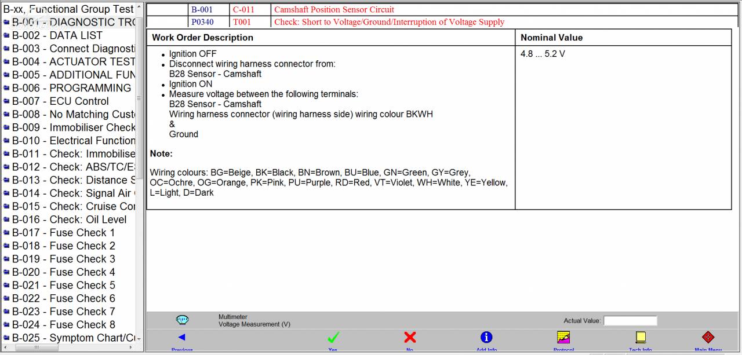This screenshot has width=742, height=355.
Task: Select B-020 - Fuse Check 4
Action: click(64, 272)
